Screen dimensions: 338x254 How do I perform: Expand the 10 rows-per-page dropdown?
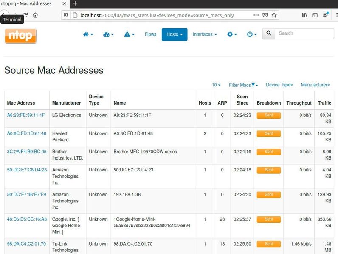[x=216, y=85]
